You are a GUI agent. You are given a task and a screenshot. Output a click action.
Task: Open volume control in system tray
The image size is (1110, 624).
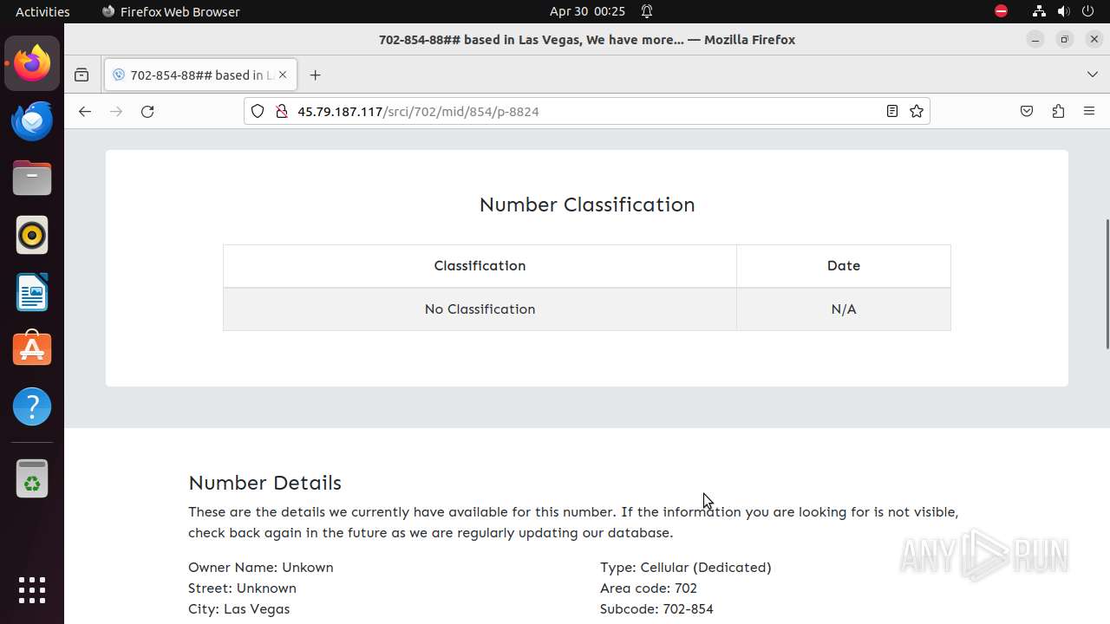(x=1063, y=11)
